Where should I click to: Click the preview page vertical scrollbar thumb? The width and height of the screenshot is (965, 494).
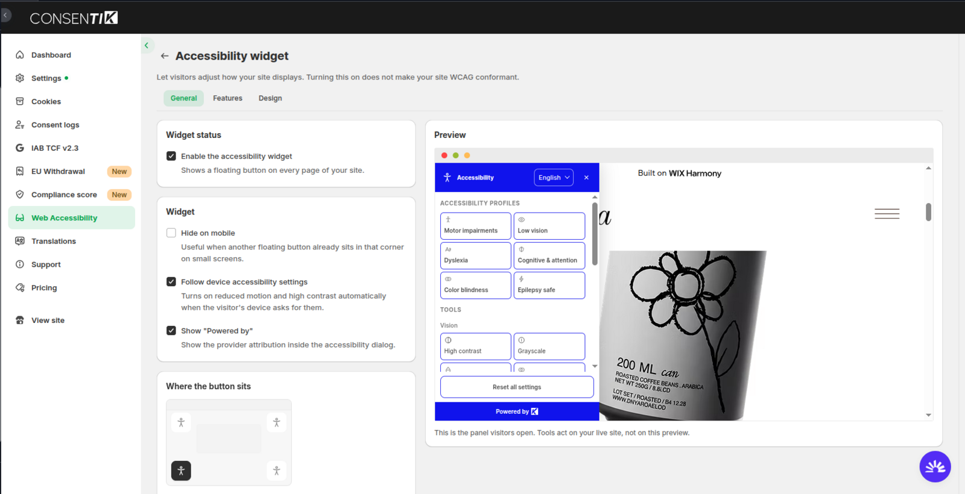pos(928,212)
